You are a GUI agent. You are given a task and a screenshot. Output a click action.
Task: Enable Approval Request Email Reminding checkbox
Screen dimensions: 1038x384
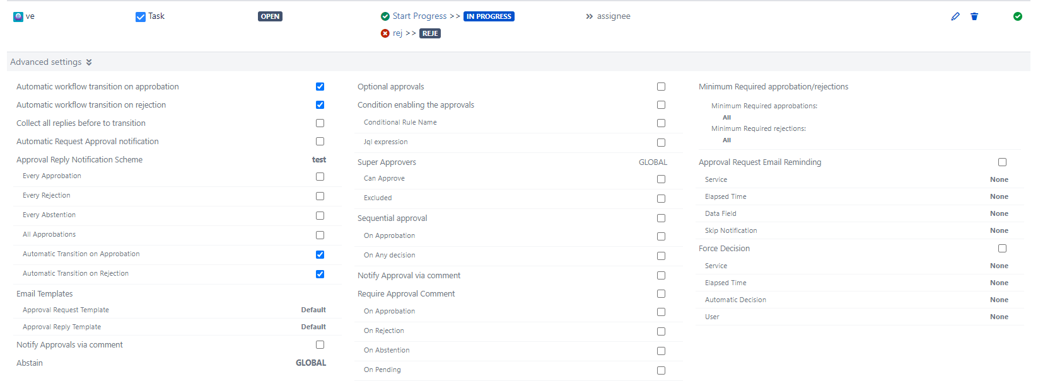pos(1002,162)
